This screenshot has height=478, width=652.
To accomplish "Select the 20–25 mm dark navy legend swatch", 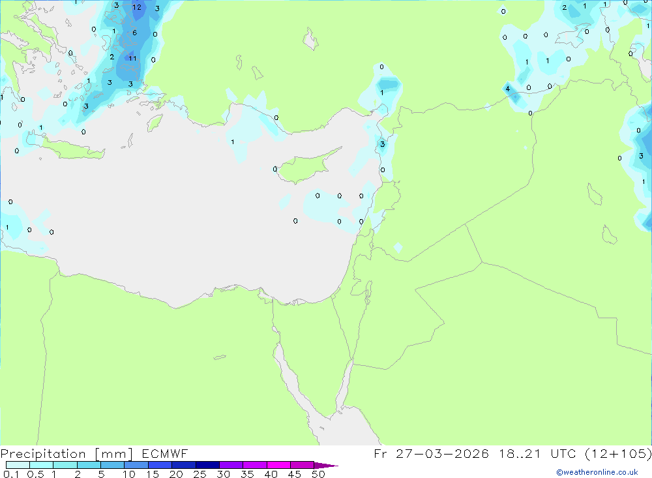I will 183,465.
